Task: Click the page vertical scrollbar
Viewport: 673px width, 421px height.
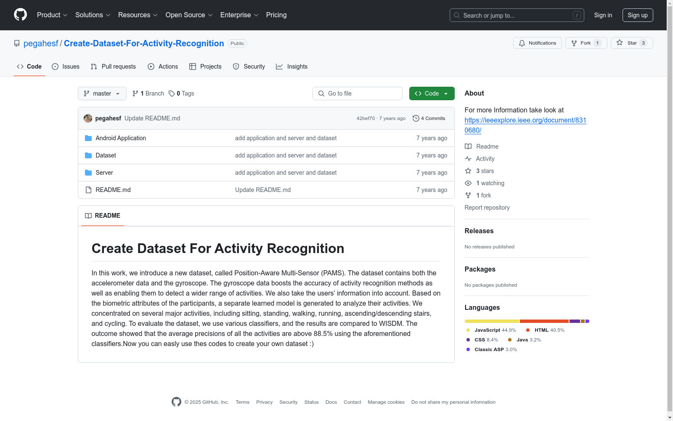Action: 670,210
